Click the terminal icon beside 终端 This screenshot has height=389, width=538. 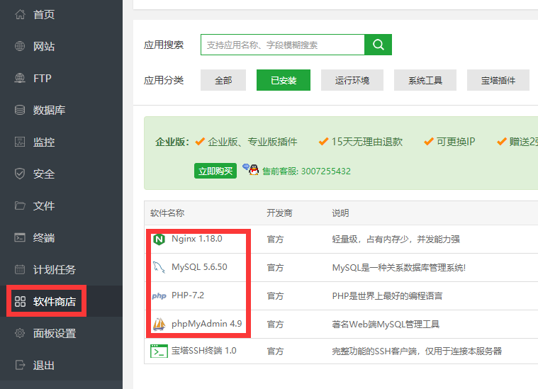[x=20, y=237]
